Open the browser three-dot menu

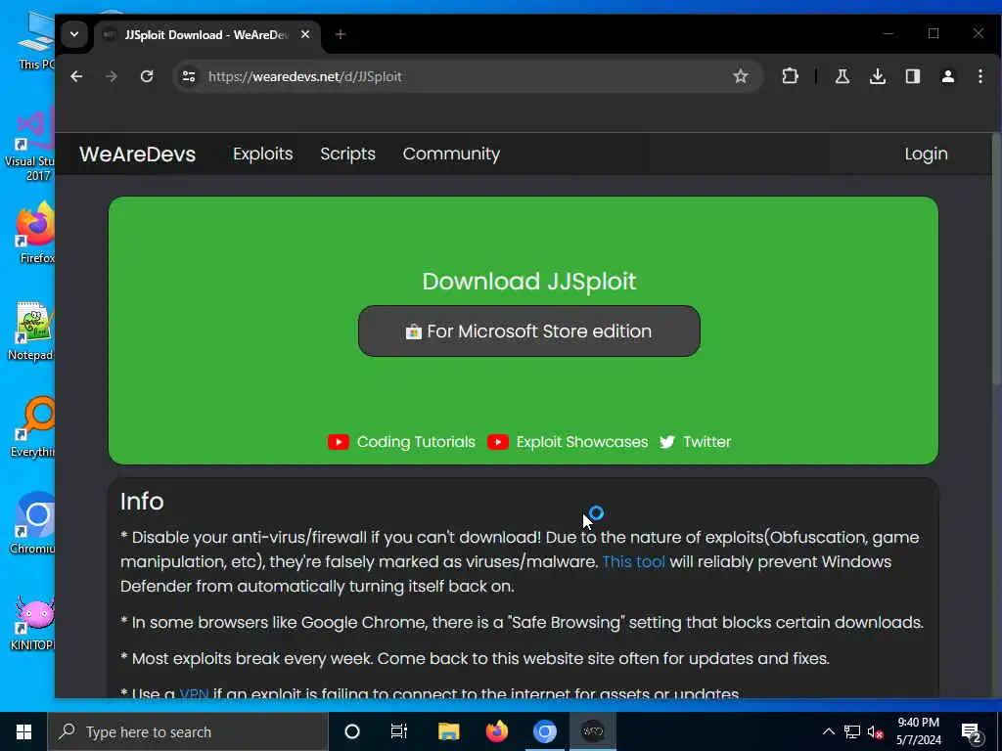[x=980, y=76]
